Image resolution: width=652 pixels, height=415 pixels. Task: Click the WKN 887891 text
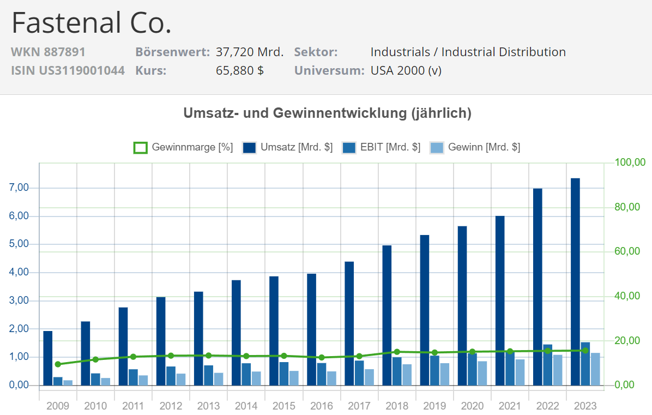click(x=48, y=52)
